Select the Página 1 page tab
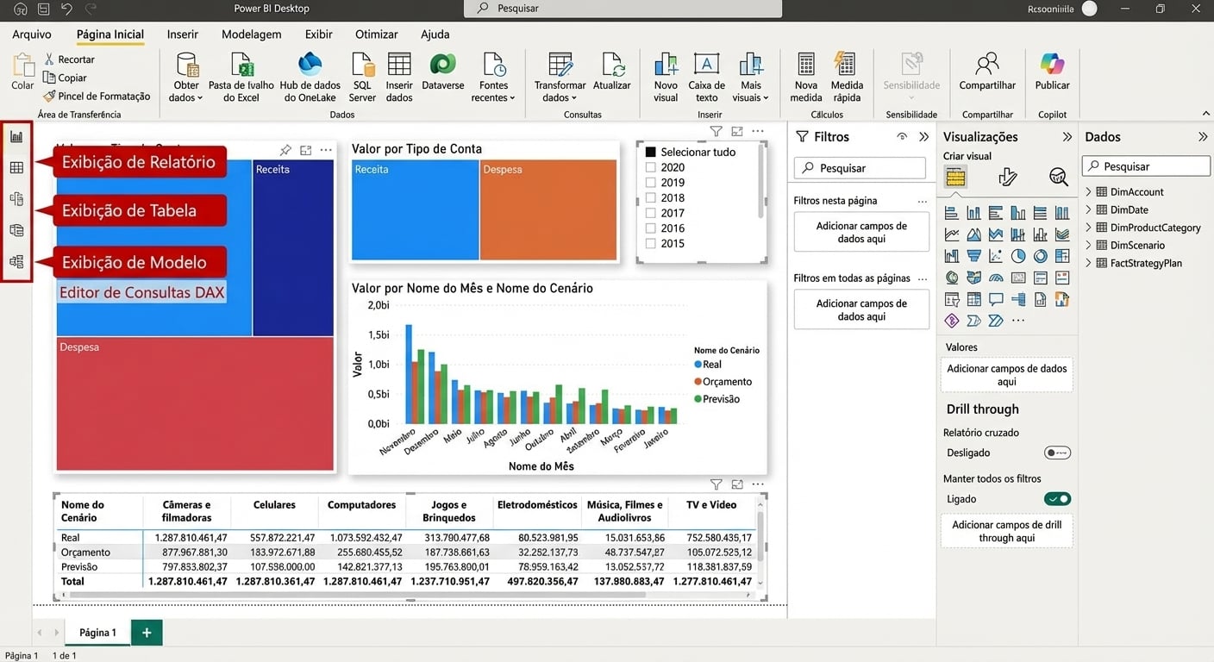Screen dimensions: 1214x662 97,632
